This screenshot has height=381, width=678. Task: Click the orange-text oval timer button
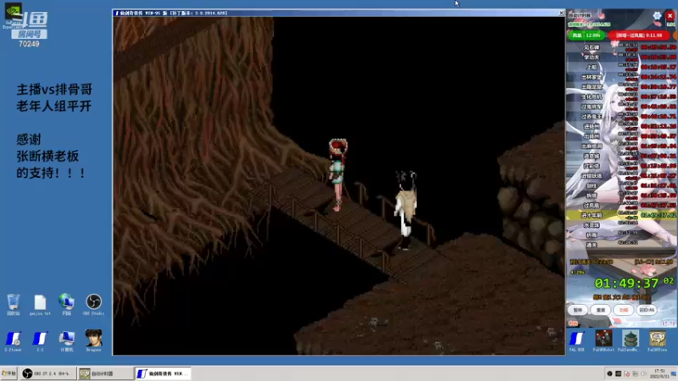tap(623, 310)
